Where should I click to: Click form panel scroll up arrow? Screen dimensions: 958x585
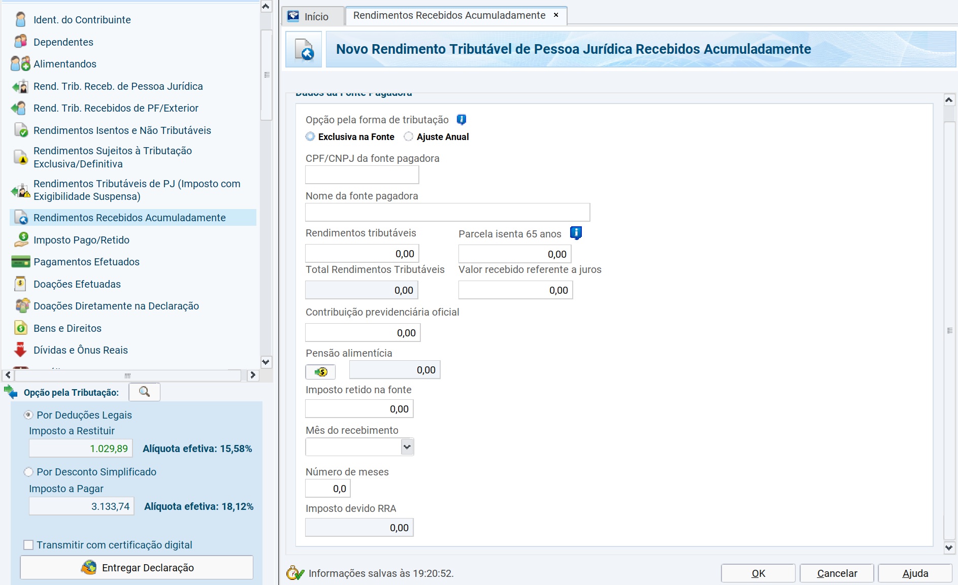coord(949,100)
